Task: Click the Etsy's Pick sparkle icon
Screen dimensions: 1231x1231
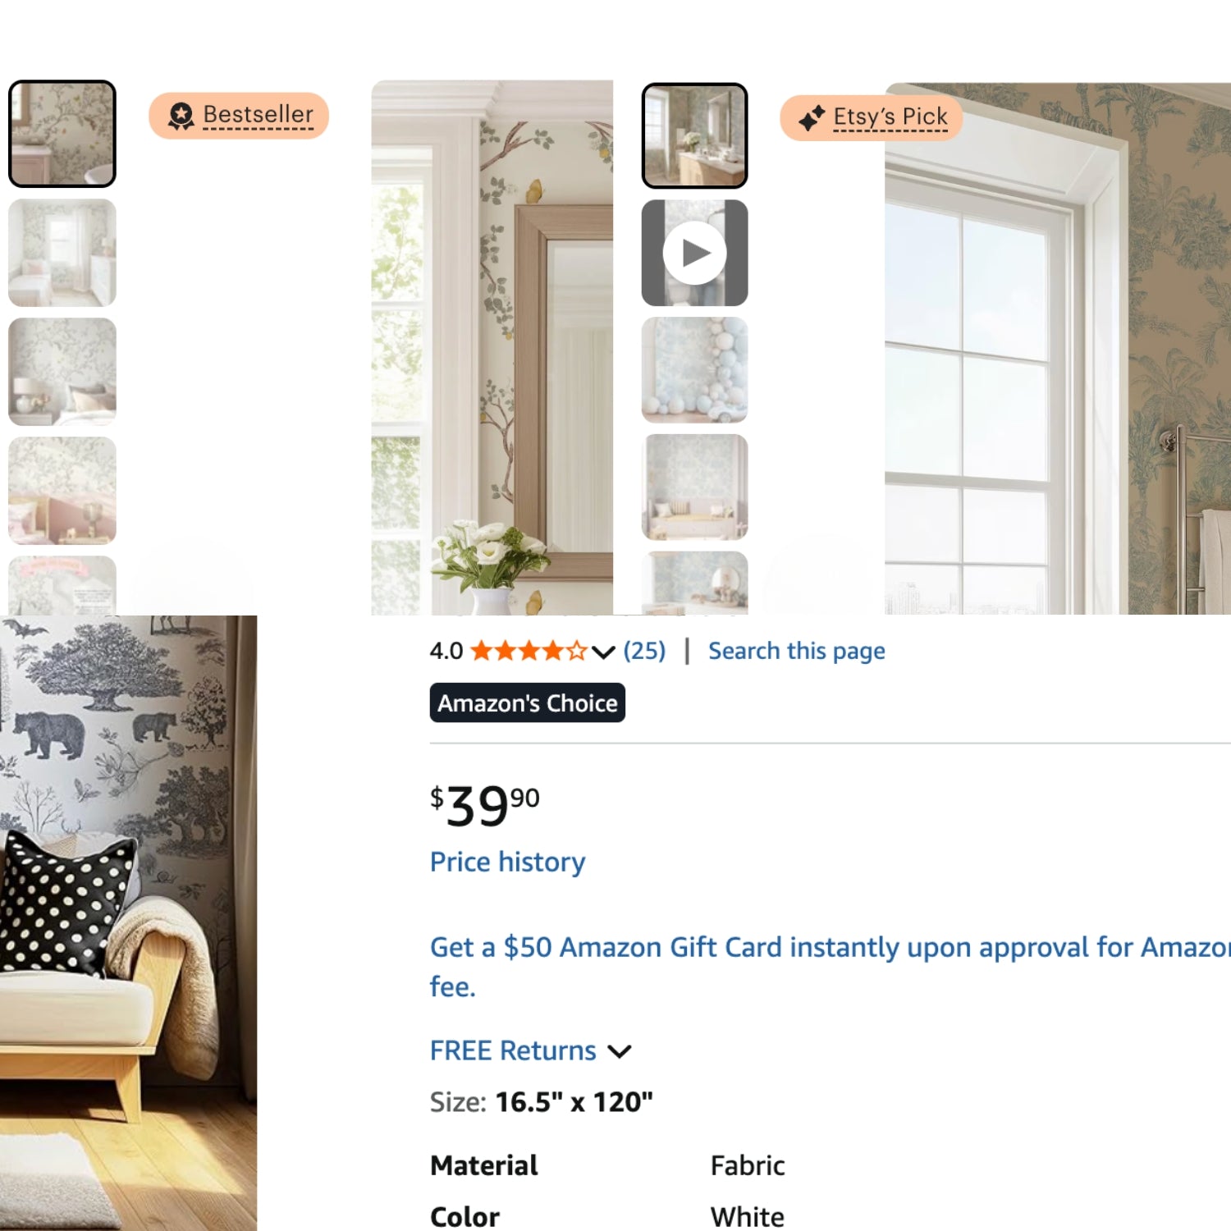Action: (x=812, y=118)
